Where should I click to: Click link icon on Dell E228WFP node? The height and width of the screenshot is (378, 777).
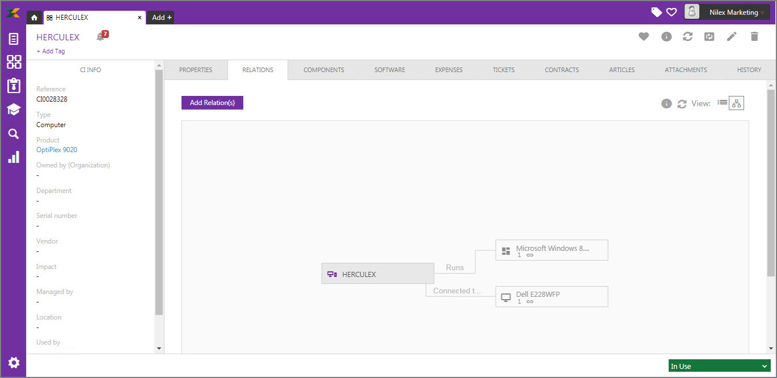(x=530, y=302)
